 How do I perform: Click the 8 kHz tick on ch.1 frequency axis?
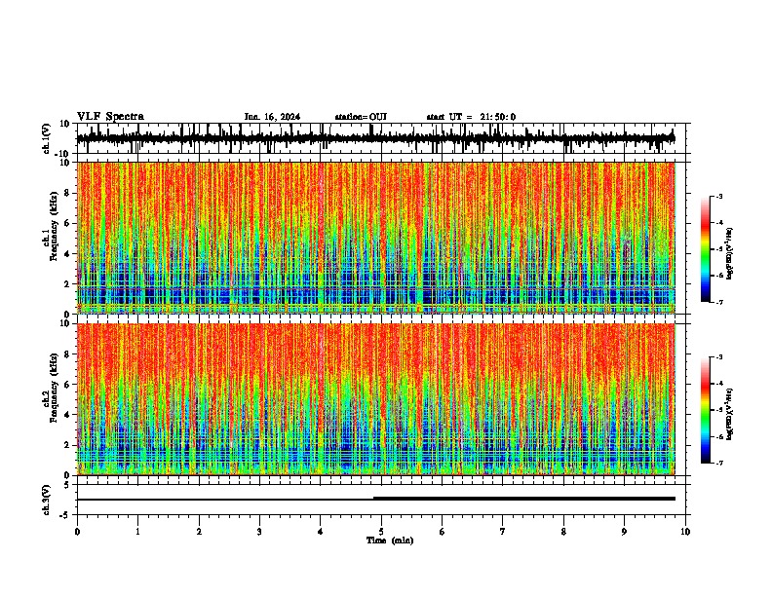pos(67,193)
